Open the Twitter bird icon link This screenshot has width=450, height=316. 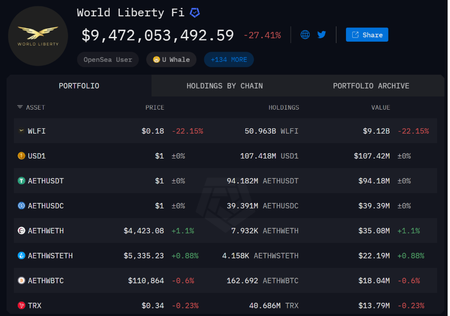click(x=322, y=34)
